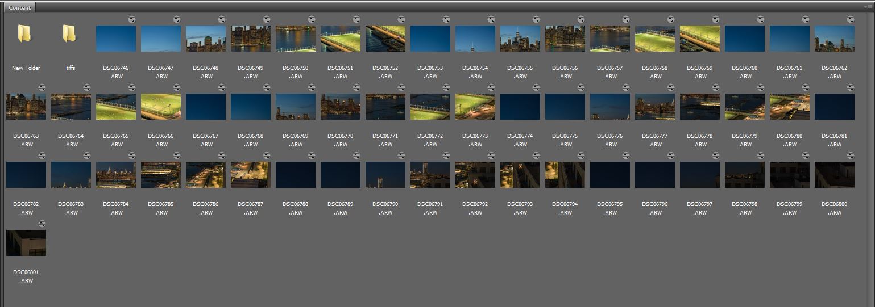Viewport: 875px width, 307px height.
Task: Click the raw settings badge above DSC06788
Action: [311, 155]
